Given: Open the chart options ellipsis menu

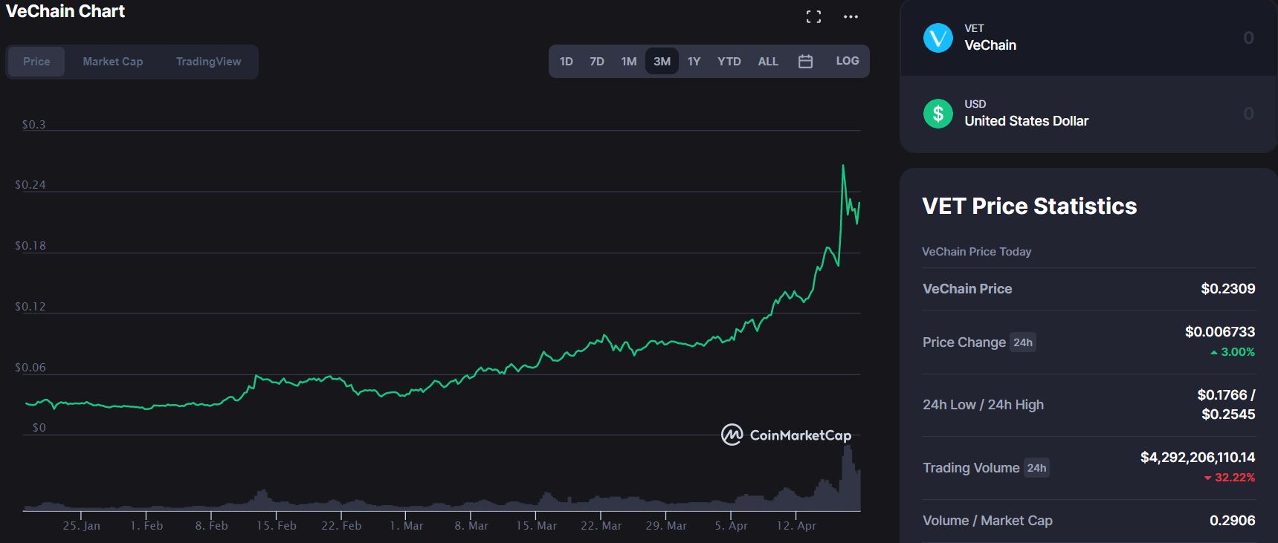Looking at the screenshot, I should click(x=850, y=16).
